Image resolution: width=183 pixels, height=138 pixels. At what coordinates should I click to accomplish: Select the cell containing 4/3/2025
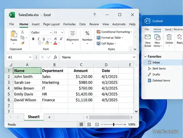click(106, 88)
